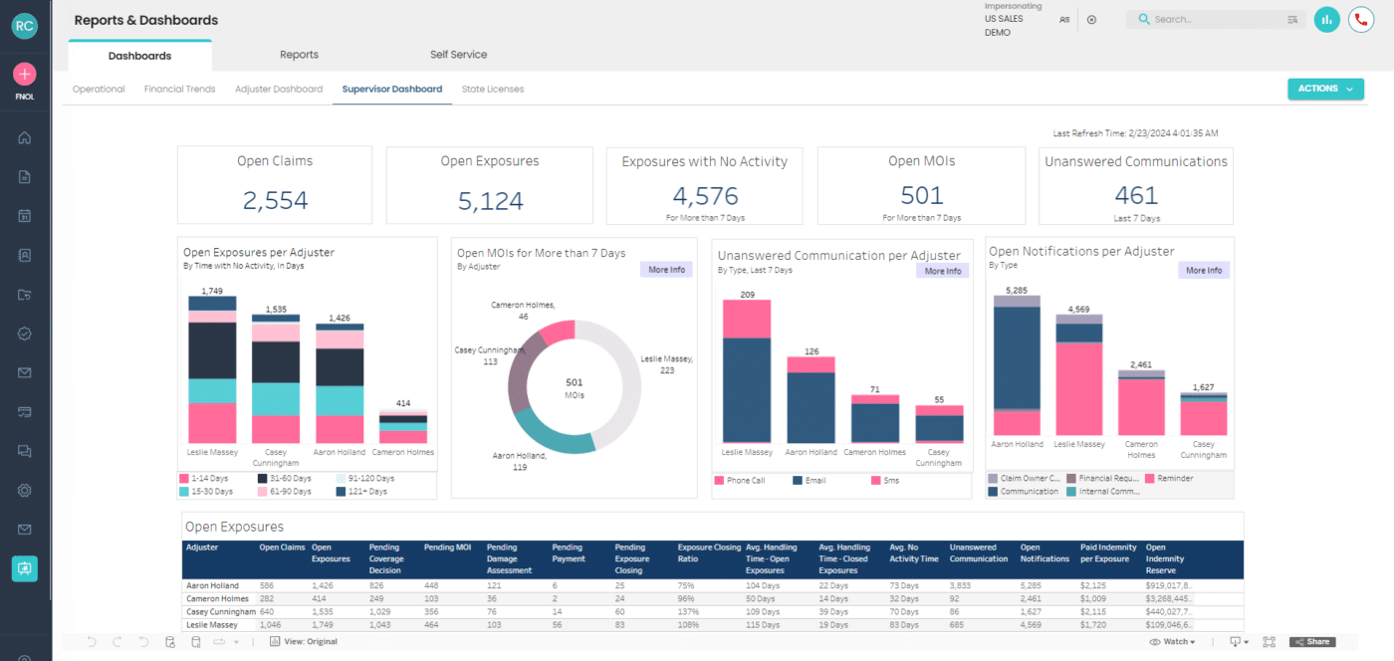Select the calendar icon in the left sidebar
The width and height of the screenshot is (1394, 661).
(25, 215)
